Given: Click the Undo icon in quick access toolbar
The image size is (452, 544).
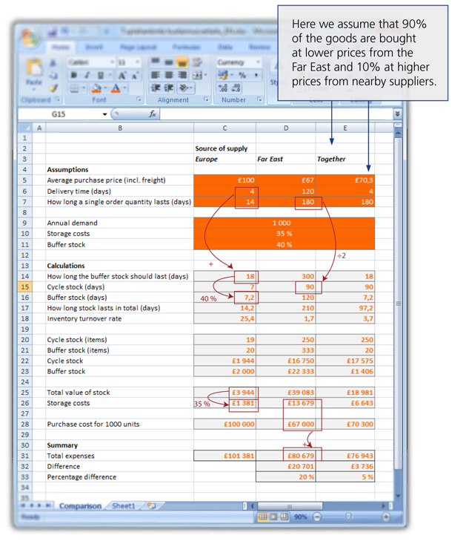Looking at the screenshot, I should [65, 32].
